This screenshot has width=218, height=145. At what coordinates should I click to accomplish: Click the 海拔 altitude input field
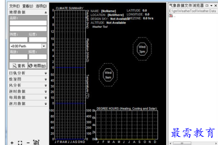click(x=19, y=57)
